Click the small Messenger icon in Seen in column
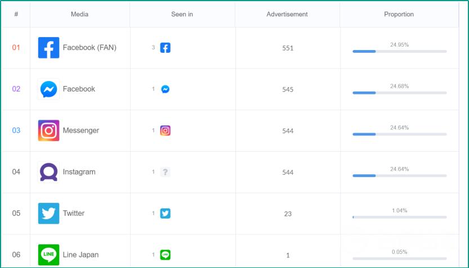Viewport: 469px width, 268px height. point(165,89)
